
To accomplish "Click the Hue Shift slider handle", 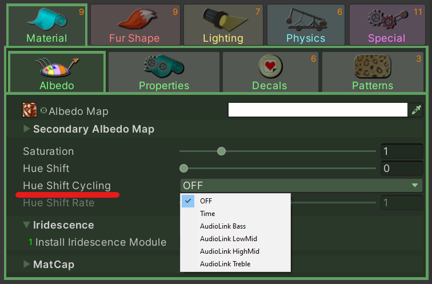I will [x=183, y=169].
